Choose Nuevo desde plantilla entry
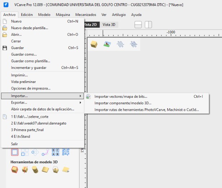Image resolution: width=222 pixels, height=188 pixels. tap(43, 28)
